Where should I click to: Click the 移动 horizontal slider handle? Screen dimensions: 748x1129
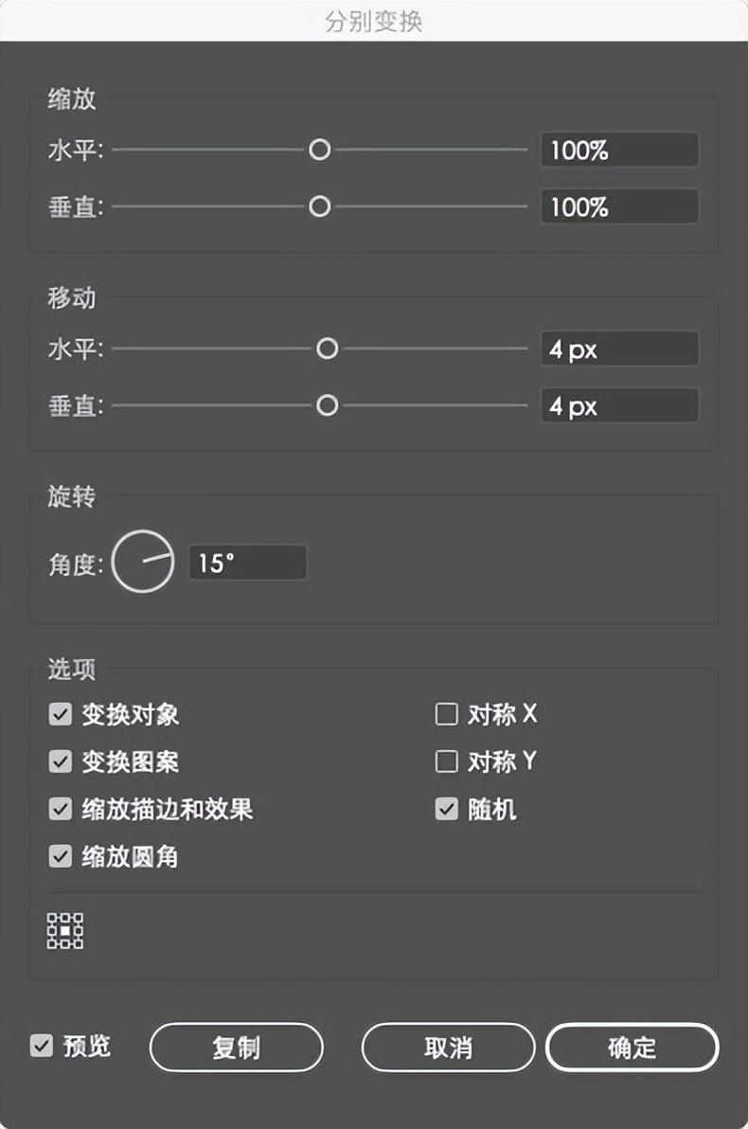pos(327,349)
